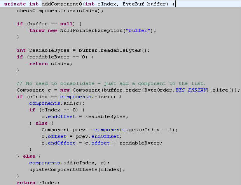Viewport: 241px width, 185px height.
Task: Place cursor on the last return cIndex line
Action: tap(38, 182)
